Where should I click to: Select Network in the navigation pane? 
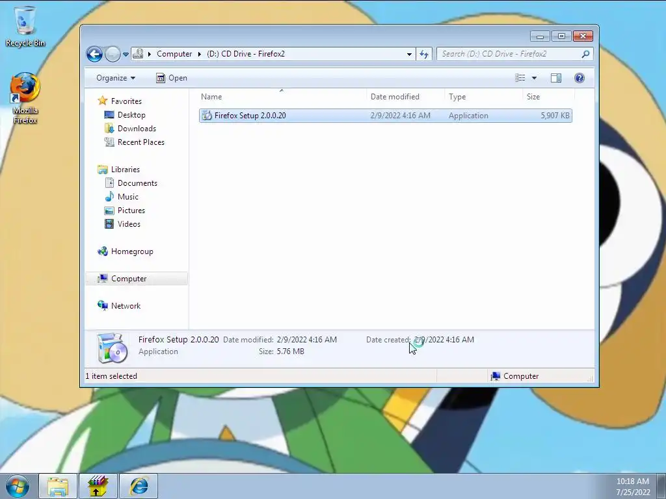click(126, 305)
